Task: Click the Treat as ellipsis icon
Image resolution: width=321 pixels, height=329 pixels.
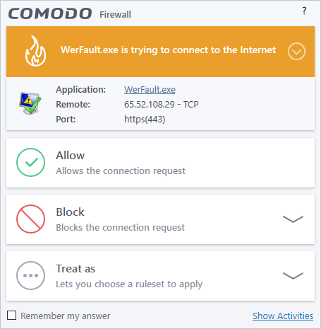Action: (30, 275)
